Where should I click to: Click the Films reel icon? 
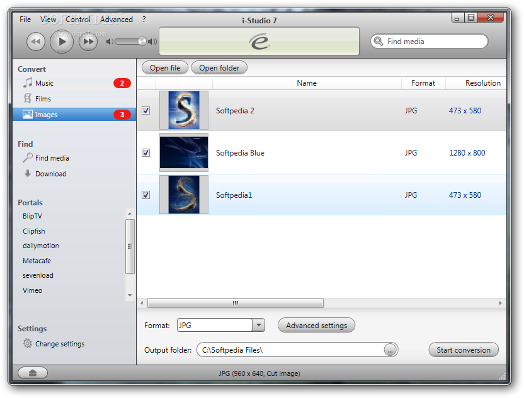click(28, 98)
